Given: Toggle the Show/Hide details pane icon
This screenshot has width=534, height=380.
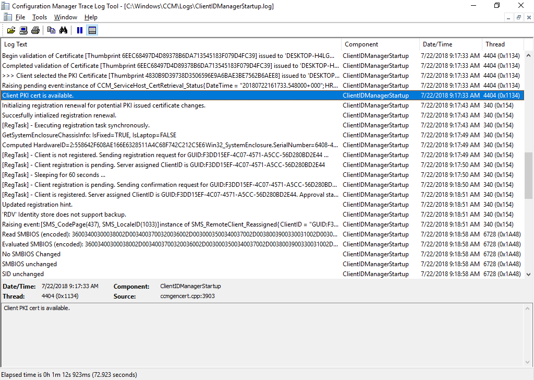Looking at the screenshot, I should (92, 30).
